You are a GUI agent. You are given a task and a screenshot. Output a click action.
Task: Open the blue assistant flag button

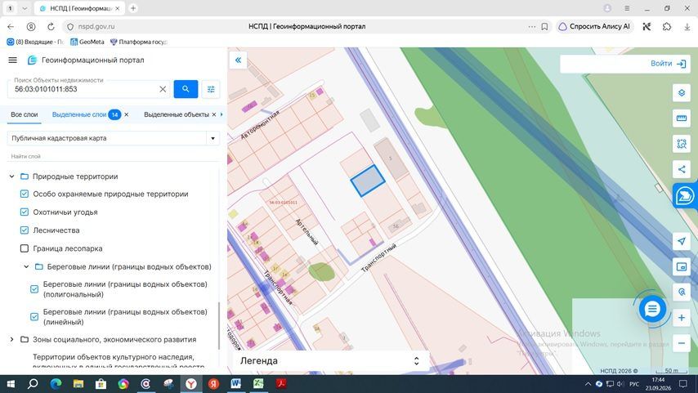[685, 196]
